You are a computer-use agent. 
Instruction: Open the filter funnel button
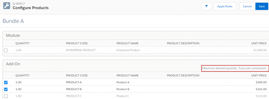[206, 6]
